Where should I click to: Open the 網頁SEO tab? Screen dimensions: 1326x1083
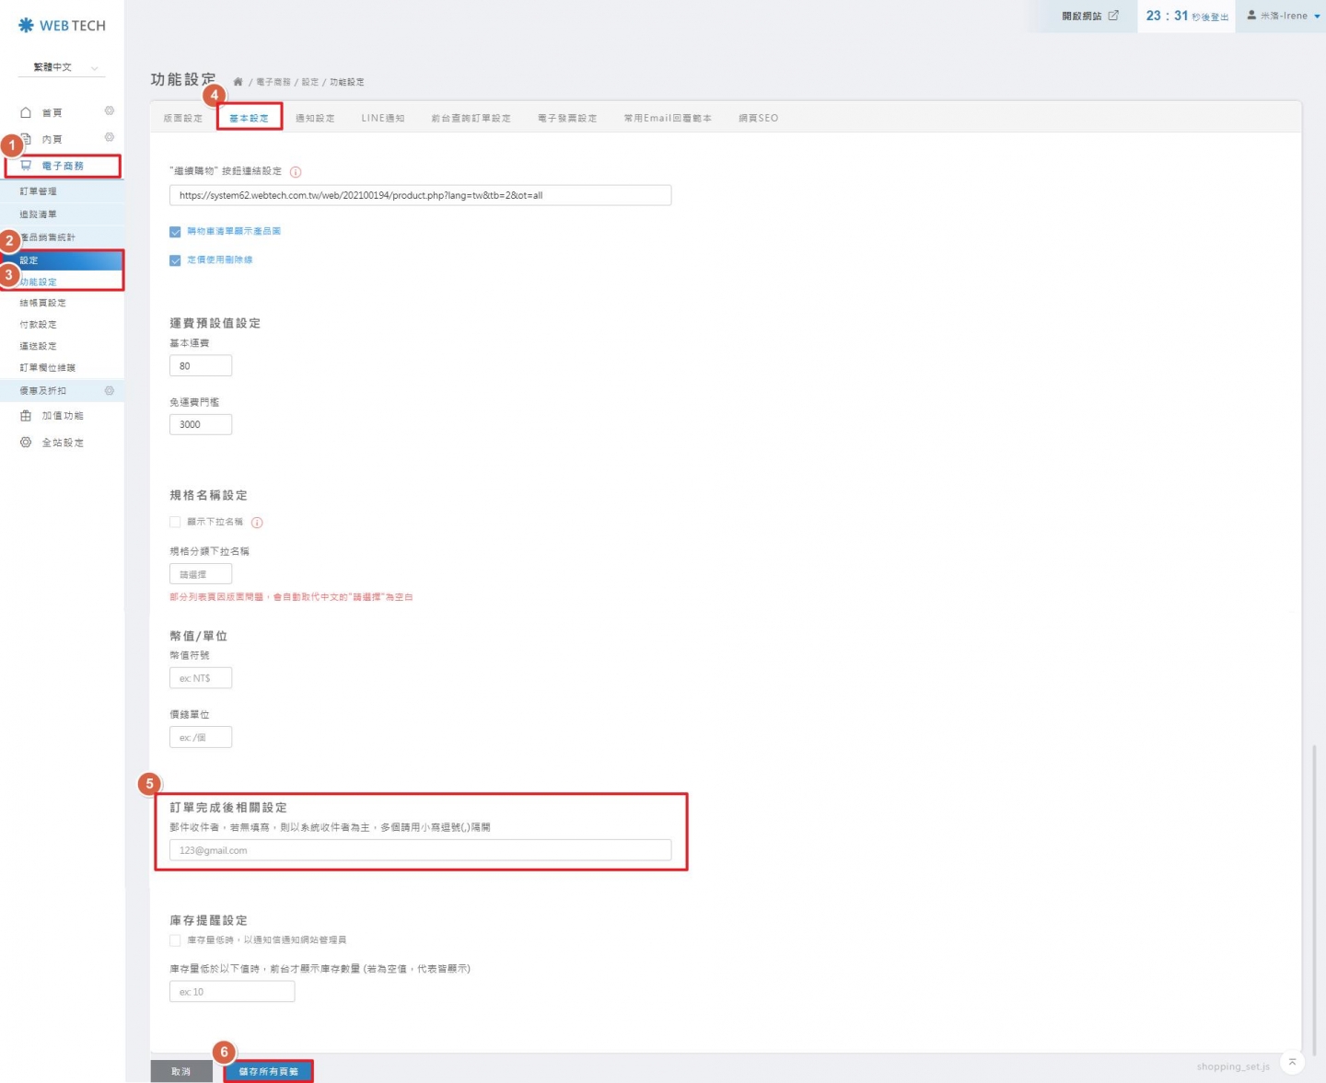[758, 119]
